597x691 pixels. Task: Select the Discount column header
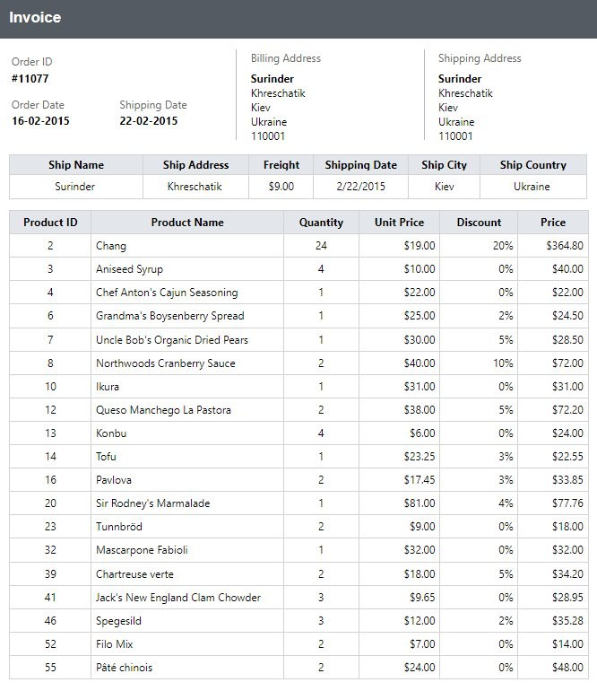pos(479,223)
